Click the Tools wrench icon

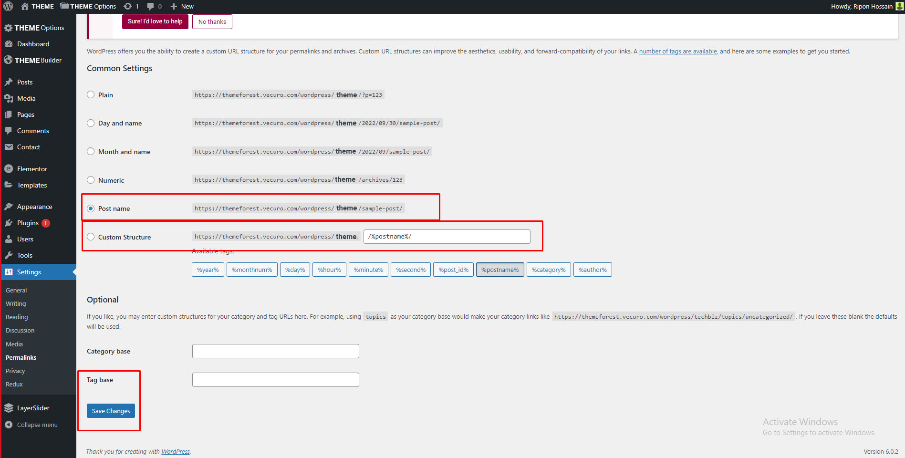click(9, 255)
